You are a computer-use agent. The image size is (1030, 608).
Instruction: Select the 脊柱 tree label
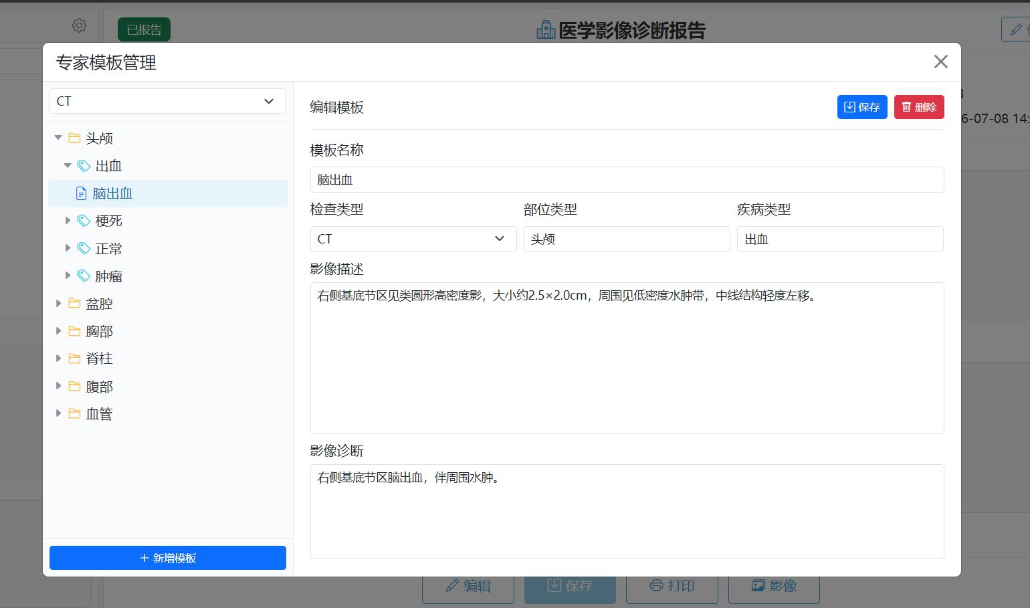pyautogui.click(x=99, y=359)
